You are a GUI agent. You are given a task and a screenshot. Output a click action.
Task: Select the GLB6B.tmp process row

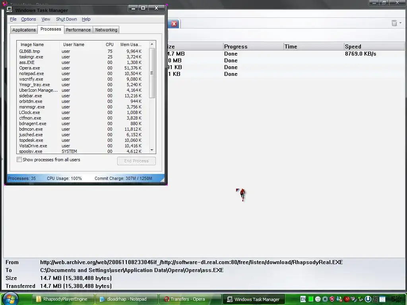pos(83,51)
